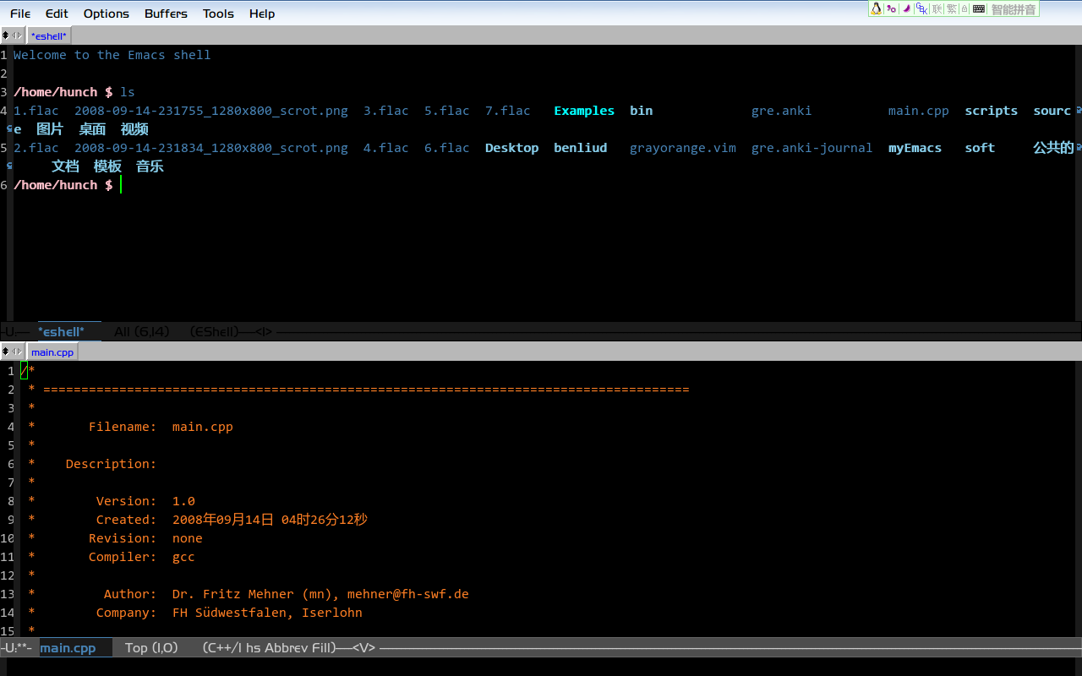Click the 'Welcome to the Emacs shell' banner

pos(112,55)
